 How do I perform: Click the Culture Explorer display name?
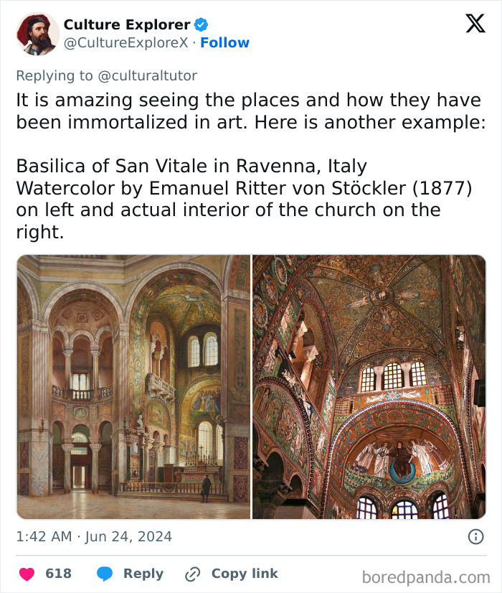[x=127, y=24]
